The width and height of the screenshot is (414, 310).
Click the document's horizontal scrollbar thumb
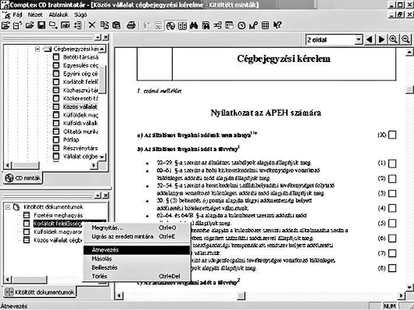tap(241, 295)
